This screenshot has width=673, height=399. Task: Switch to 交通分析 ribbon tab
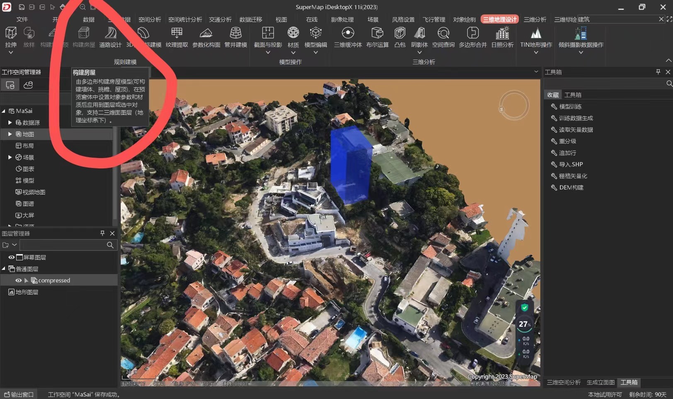(220, 19)
